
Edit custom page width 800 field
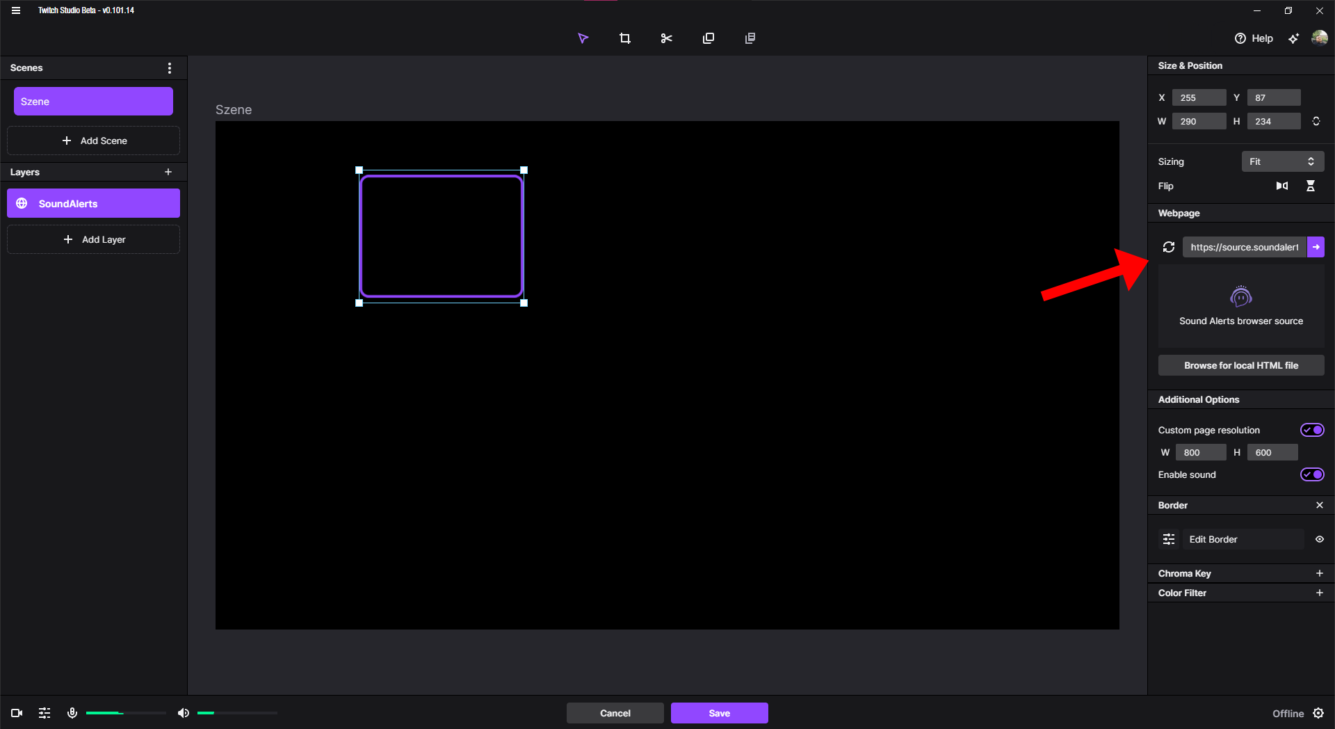1201,452
